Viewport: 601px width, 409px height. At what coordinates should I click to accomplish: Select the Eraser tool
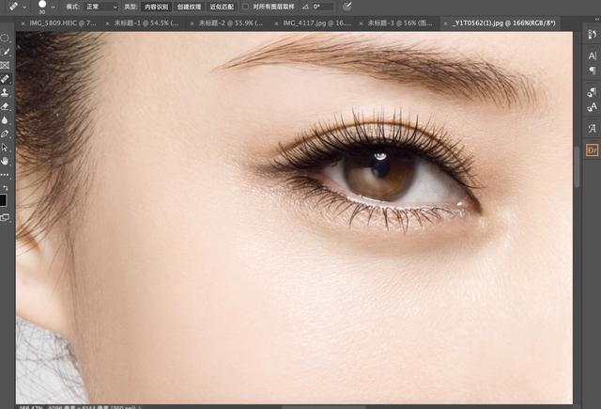[x=5, y=106]
